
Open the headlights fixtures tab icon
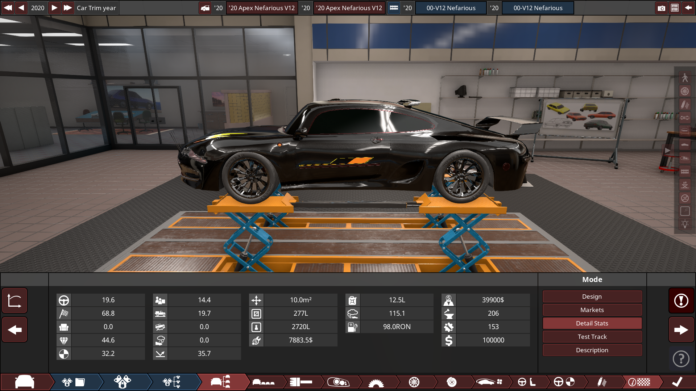coord(338,382)
